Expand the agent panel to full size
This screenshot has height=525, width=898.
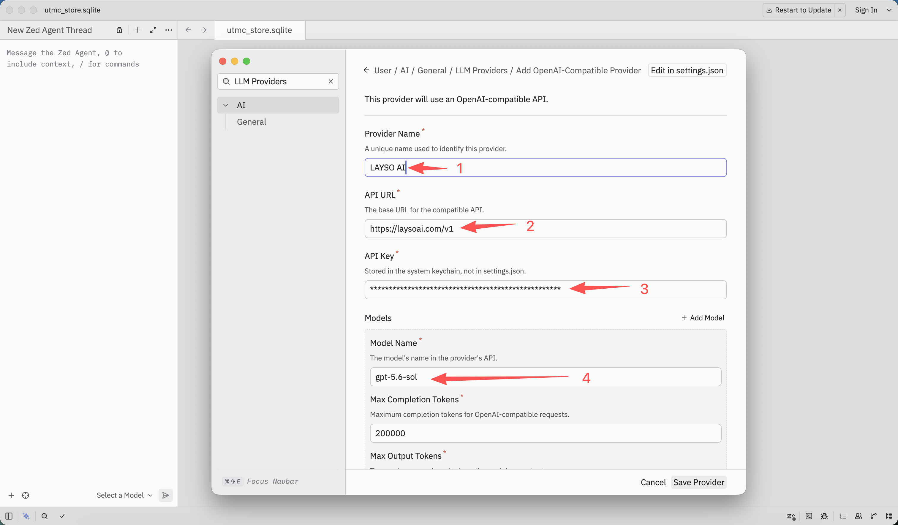153,30
